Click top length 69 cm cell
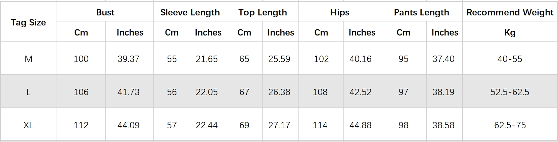 [244, 125]
